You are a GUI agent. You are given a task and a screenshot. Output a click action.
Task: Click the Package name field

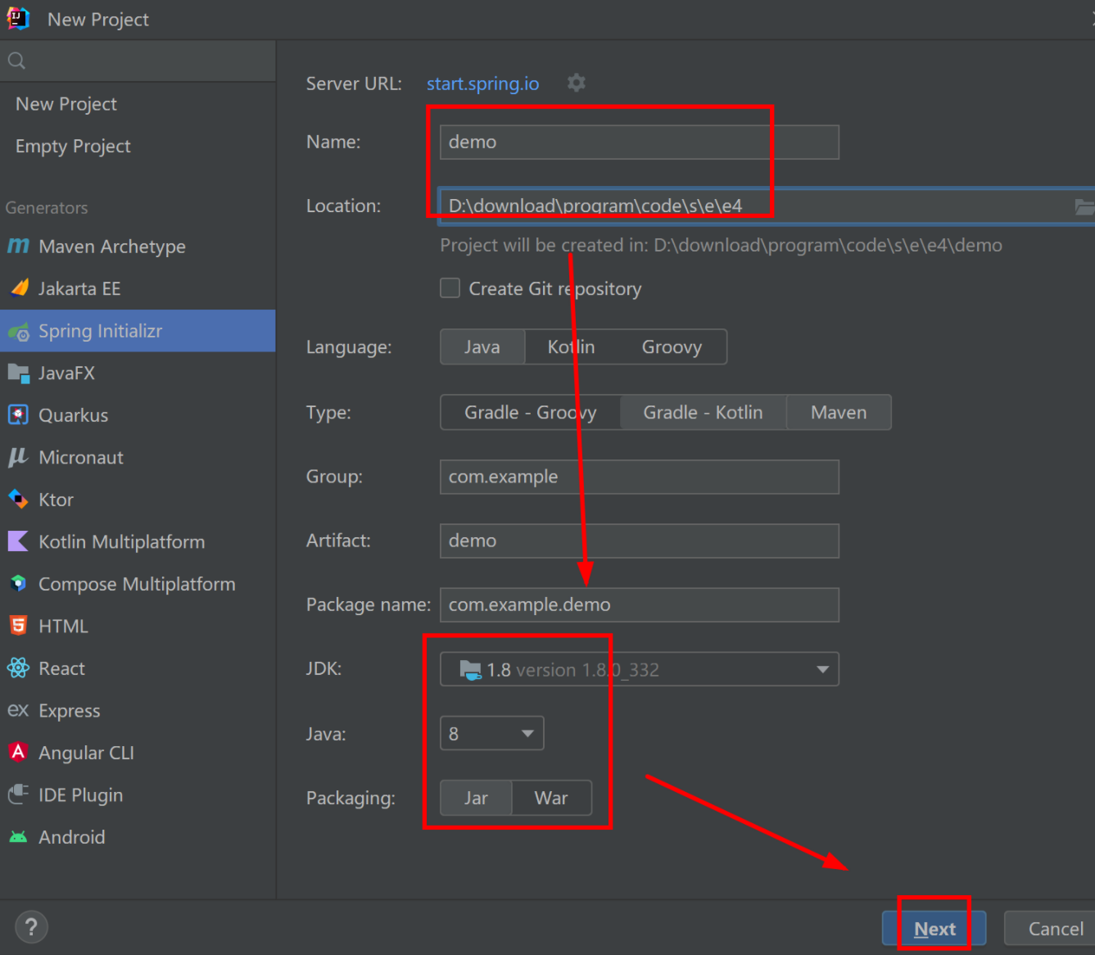coord(639,604)
